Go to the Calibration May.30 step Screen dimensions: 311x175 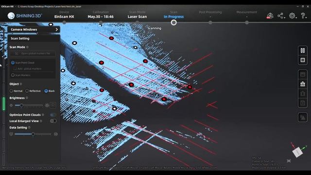pos(101,15)
